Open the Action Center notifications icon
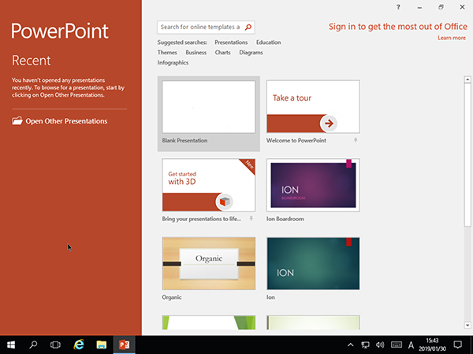This screenshot has height=354, width=473. tap(458, 345)
